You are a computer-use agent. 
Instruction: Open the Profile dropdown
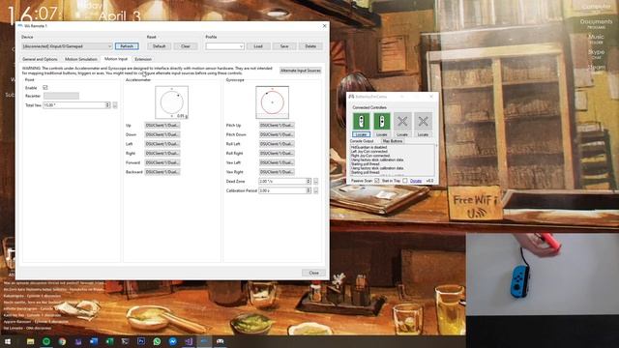click(224, 46)
